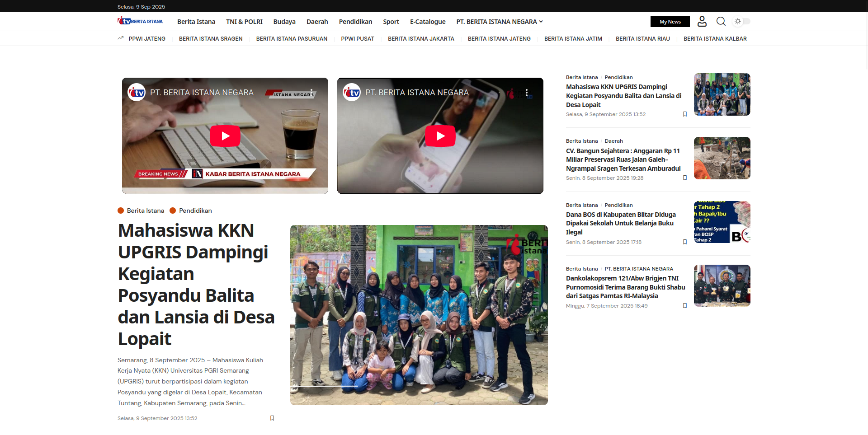Open trending tag BERITA ISTANA JATENG
Screen dimensions: 868x435
pos(499,39)
